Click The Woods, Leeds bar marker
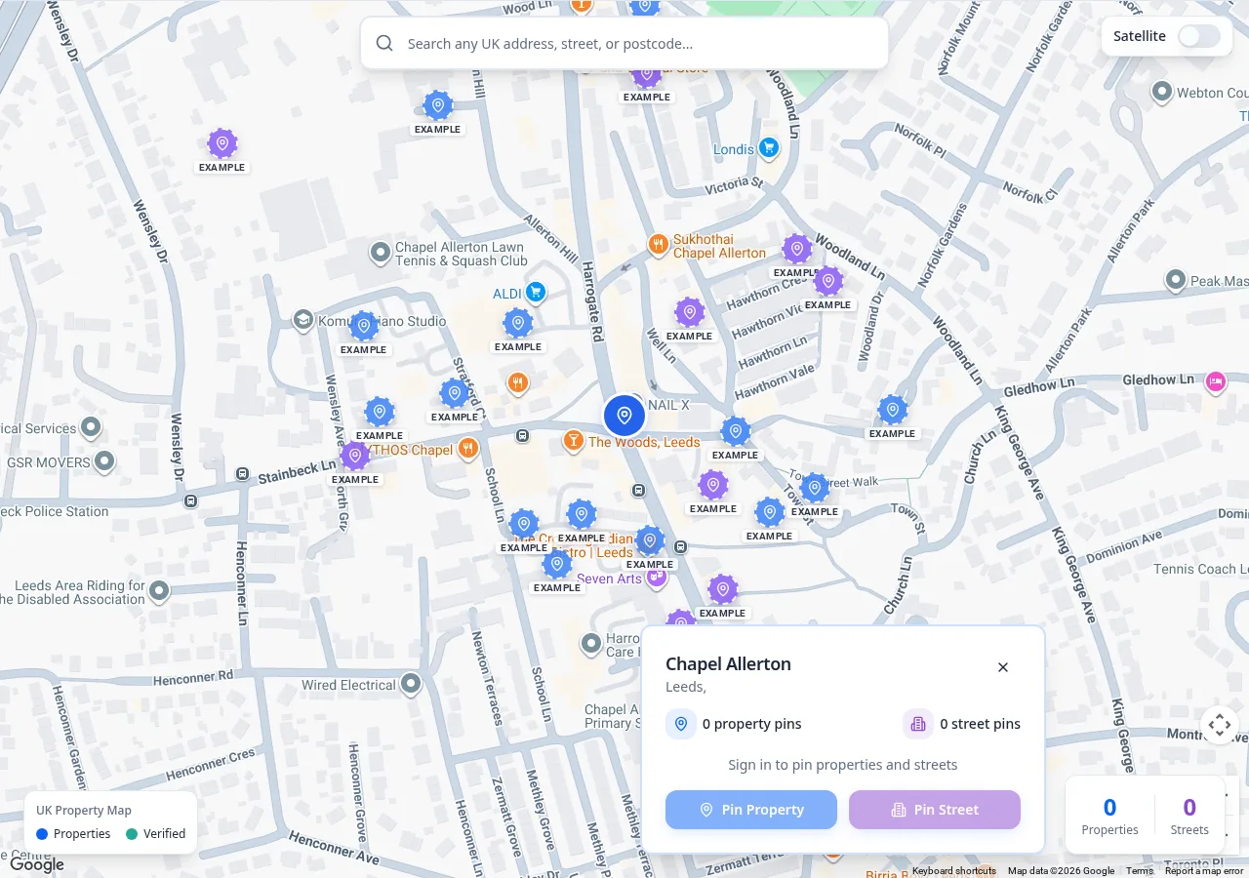Image resolution: width=1249 pixels, height=878 pixels. click(573, 442)
